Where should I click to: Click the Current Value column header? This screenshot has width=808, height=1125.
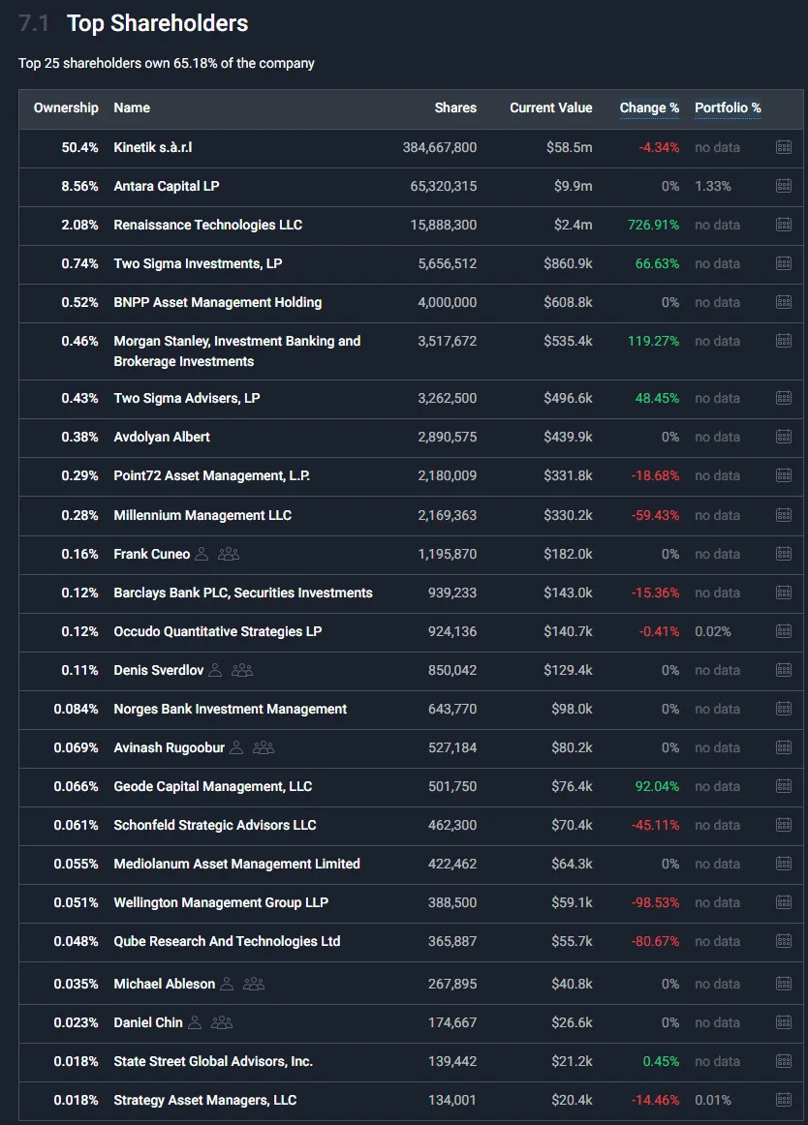551,107
